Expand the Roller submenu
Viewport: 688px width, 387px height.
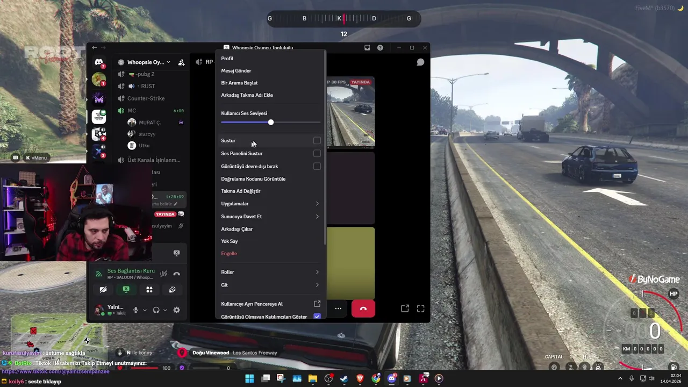[270, 272]
